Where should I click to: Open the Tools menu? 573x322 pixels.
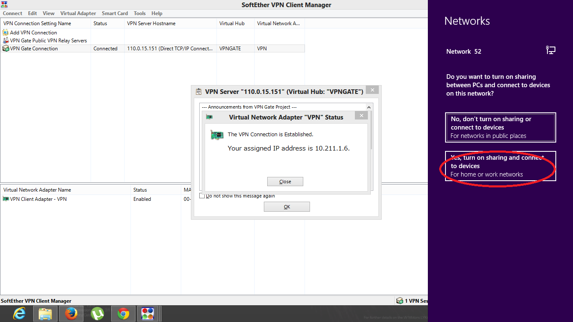[x=140, y=13]
